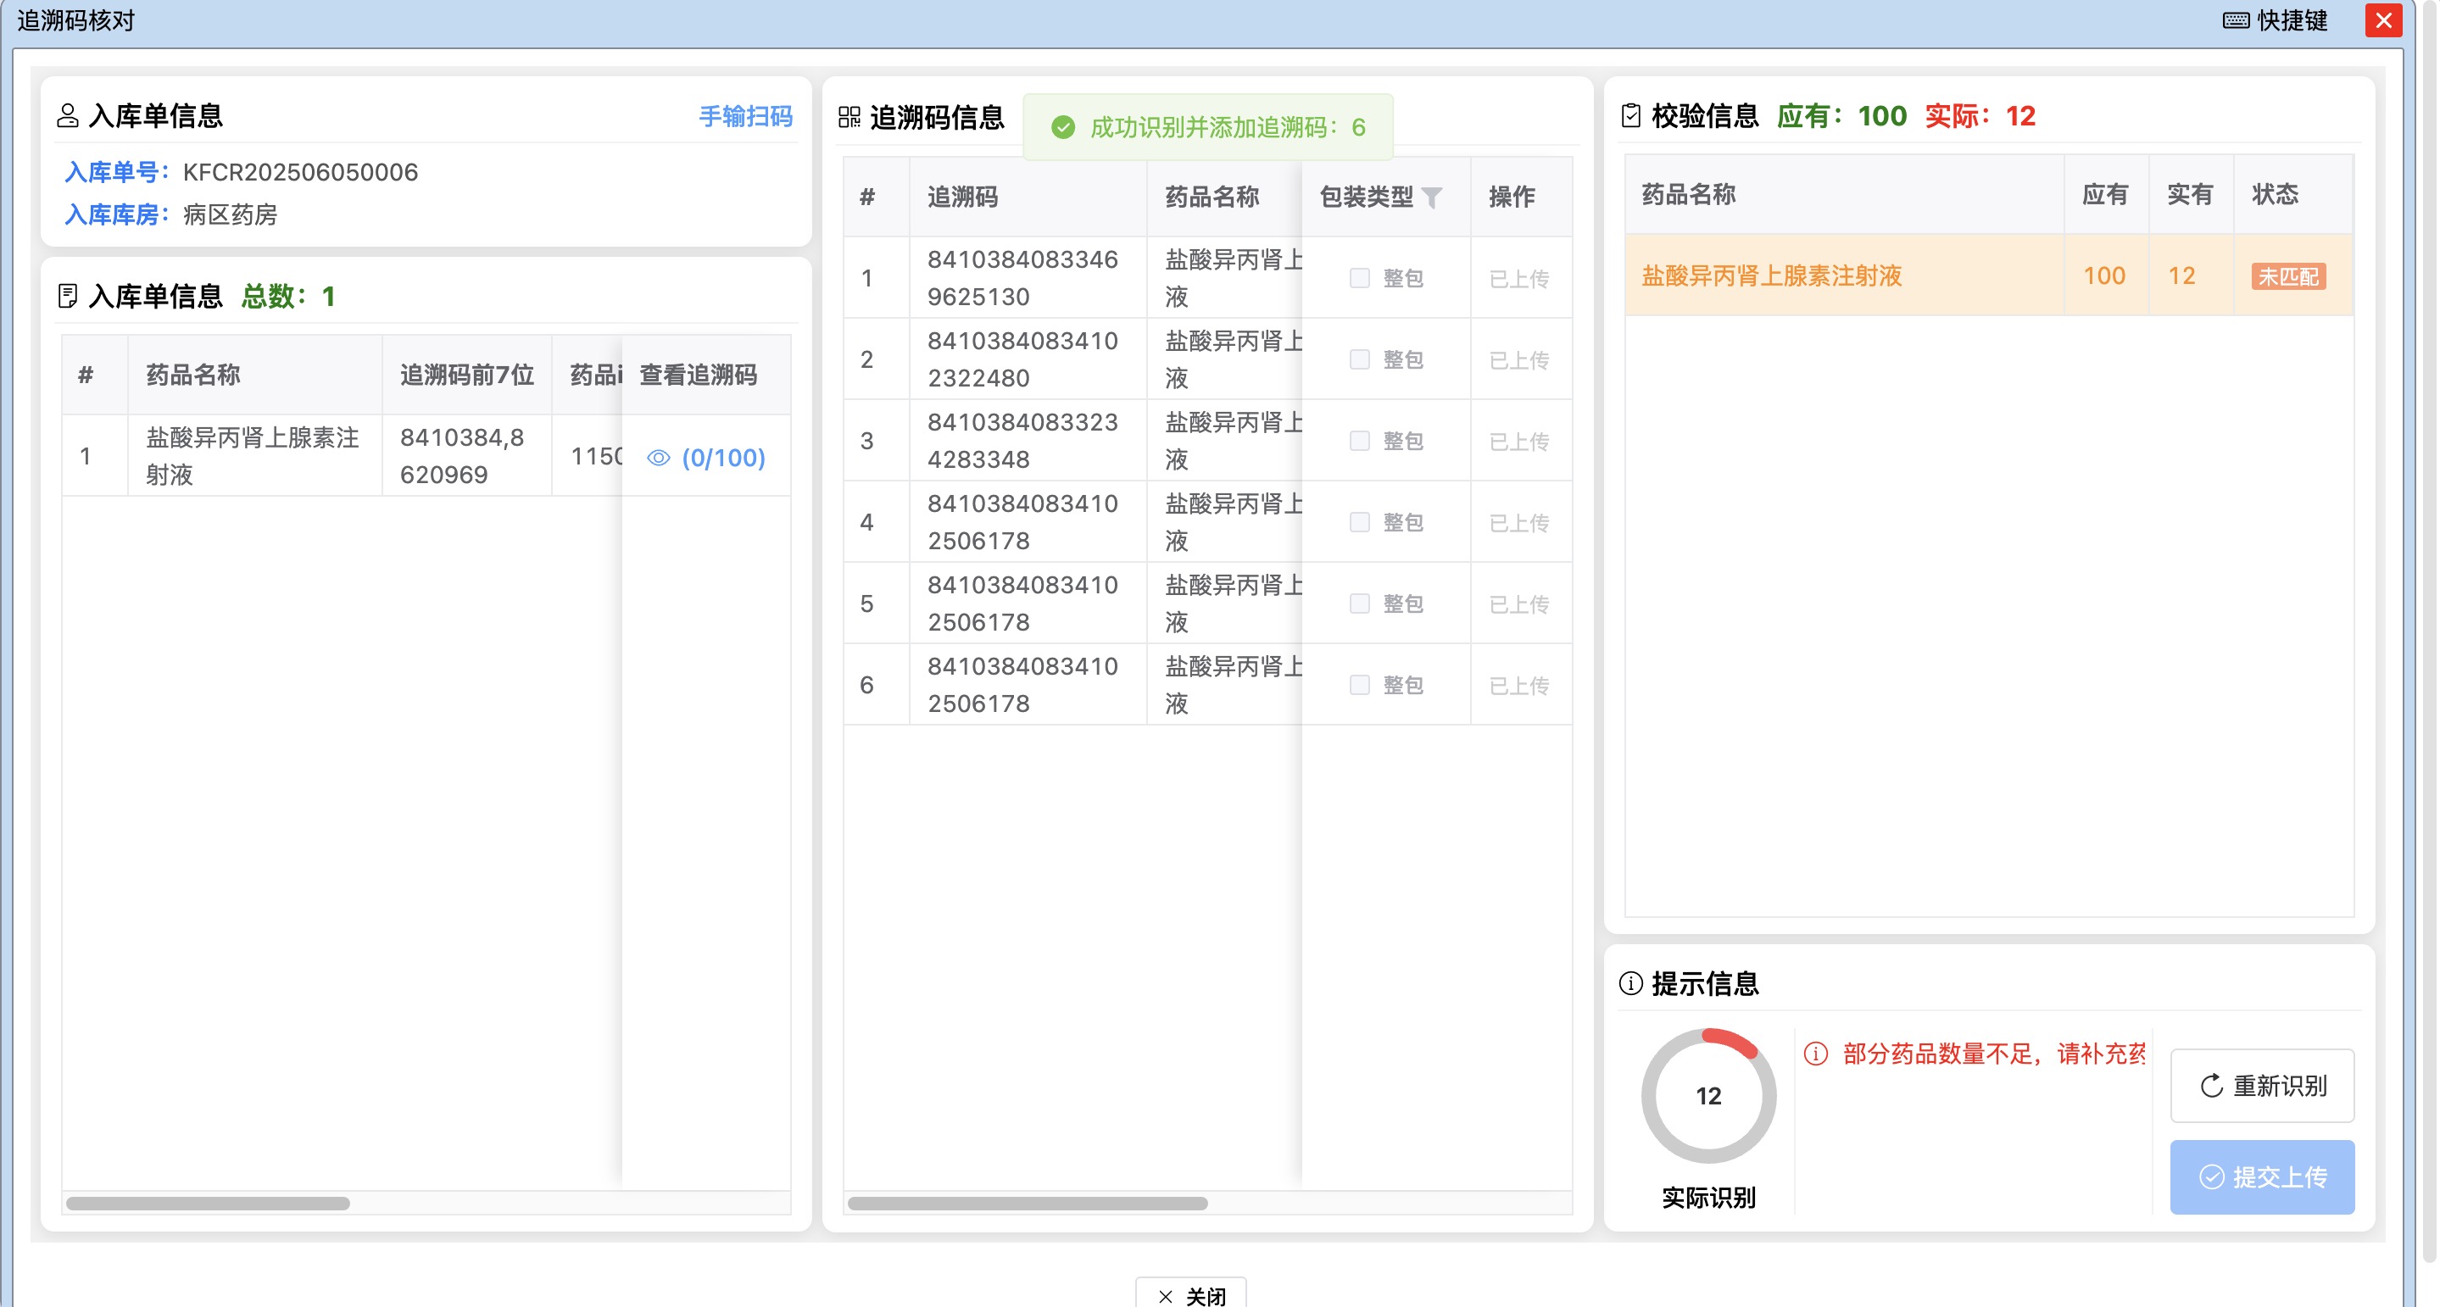Click the eye icon in 查看追溯码 column
Screen dimensions: 2440x1307
[658, 458]
